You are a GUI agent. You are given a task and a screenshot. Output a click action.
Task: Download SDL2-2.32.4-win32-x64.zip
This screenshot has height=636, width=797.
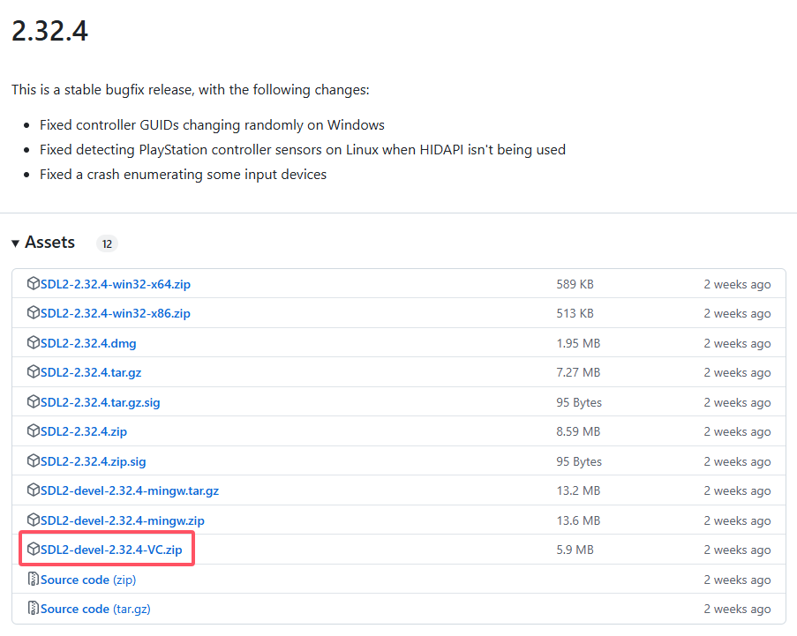tap(116, 284)
